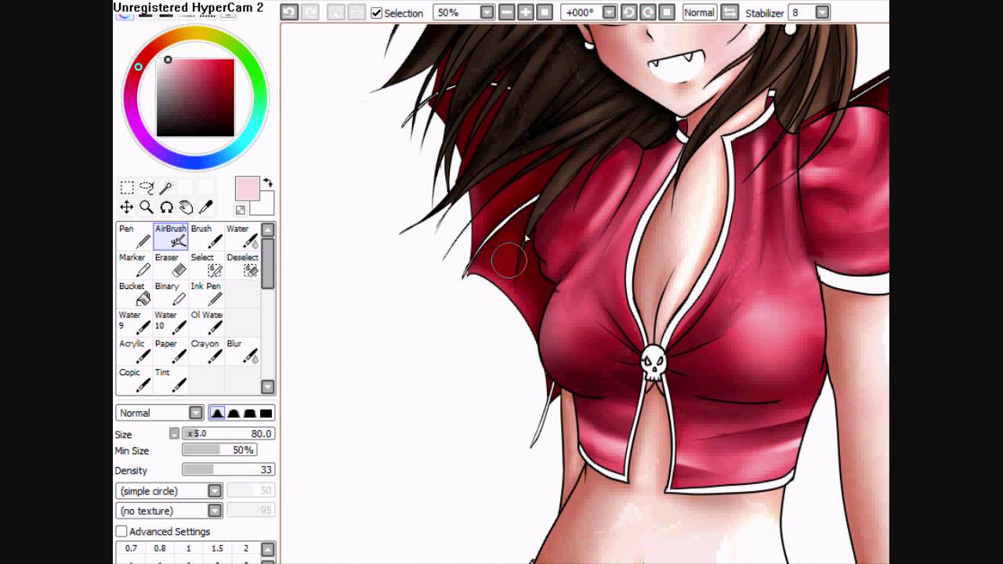Flip the canvas view horizontally
Screen dimensions: 1003x564
tap(730, 13)
